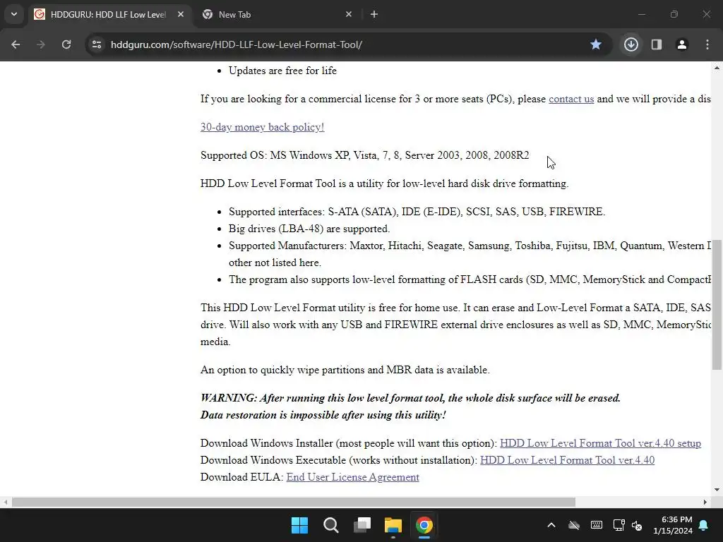This screenshot has height=542, width=723.
Task: Open the Chrome side panel
Action: 657,44
